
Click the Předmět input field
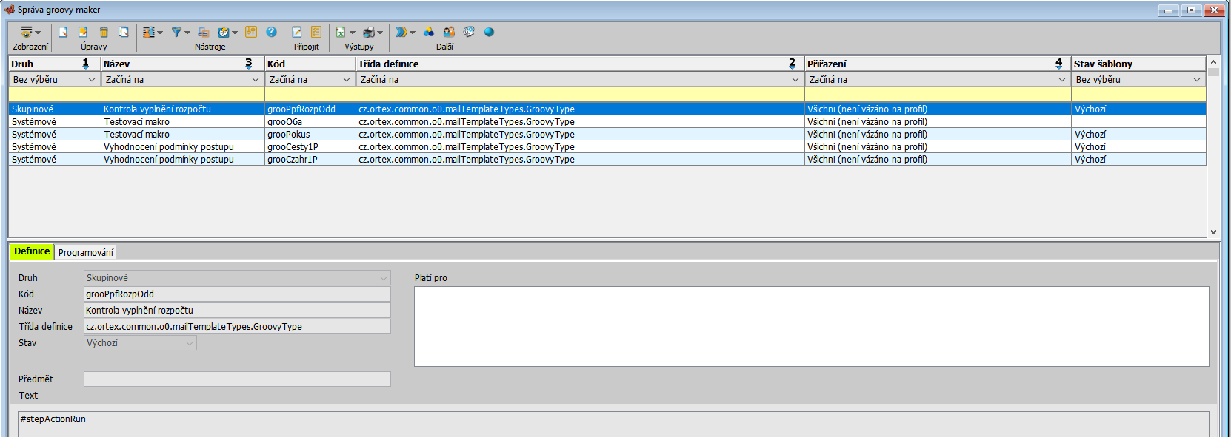coord(237,379)
